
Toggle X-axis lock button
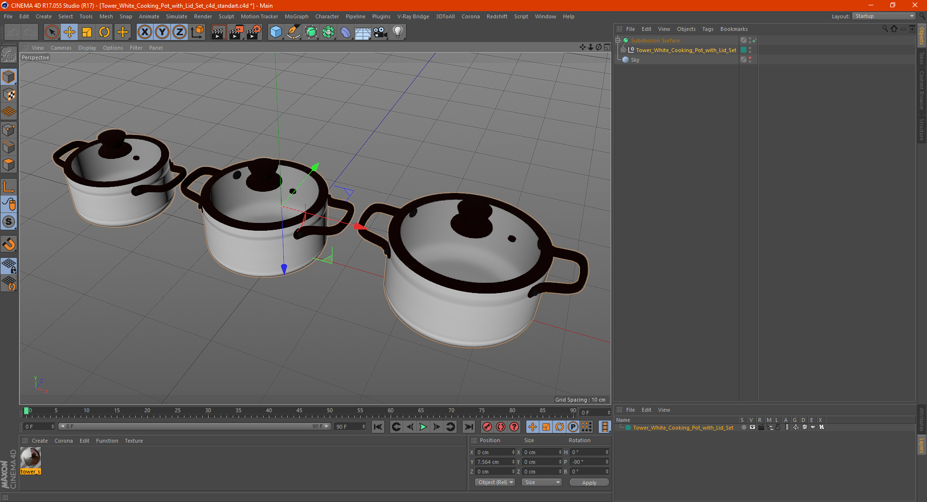[x=144, y=32]
